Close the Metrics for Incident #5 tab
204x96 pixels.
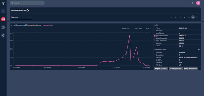(28, 10)
